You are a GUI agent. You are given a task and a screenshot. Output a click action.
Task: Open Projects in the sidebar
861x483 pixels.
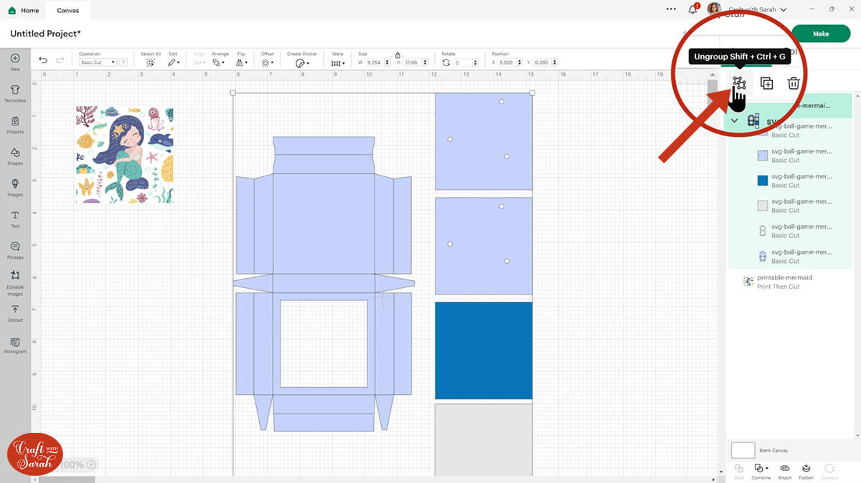[15, 124]
